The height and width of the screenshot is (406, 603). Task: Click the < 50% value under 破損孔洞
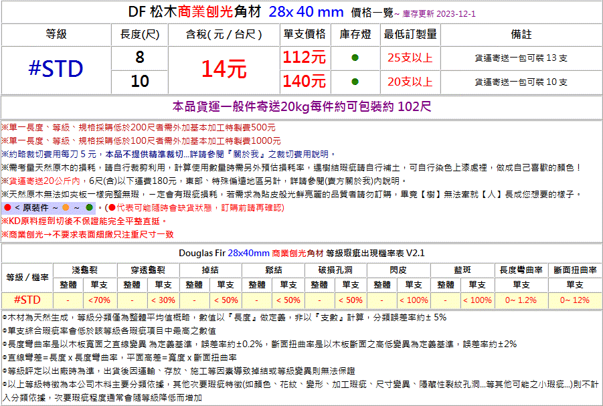pos(350,300)
